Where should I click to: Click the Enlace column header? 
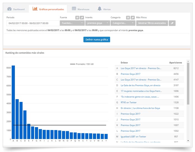click(124, 63)
